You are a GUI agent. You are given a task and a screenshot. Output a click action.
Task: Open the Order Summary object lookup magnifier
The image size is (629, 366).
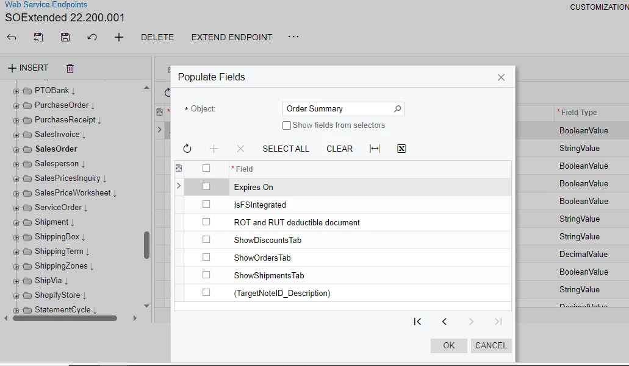tap(397, 108)
